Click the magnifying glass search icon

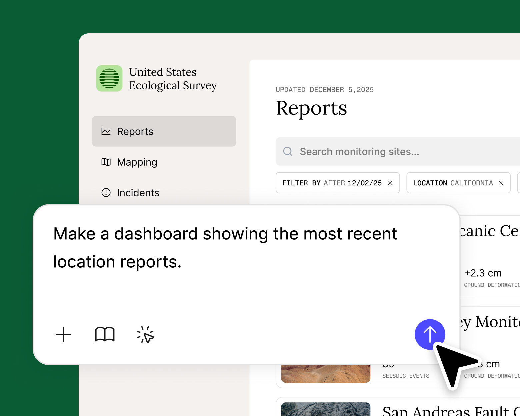(x=287, y=151)
